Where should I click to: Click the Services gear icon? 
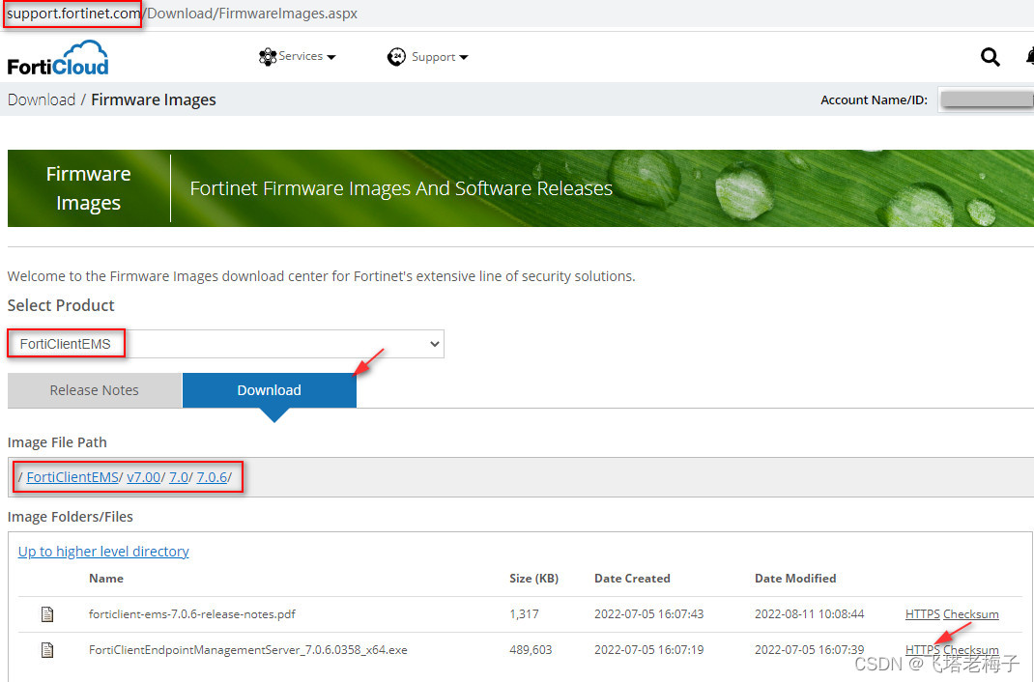(x=267, y=57)
